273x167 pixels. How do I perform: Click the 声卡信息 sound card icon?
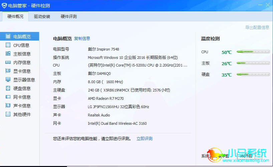tap(8, 105)
